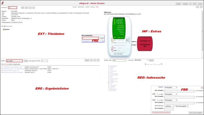Screen dimensions: 204x115
Task: Click the PT button next to the record number
Action: [x=26, y=8]
